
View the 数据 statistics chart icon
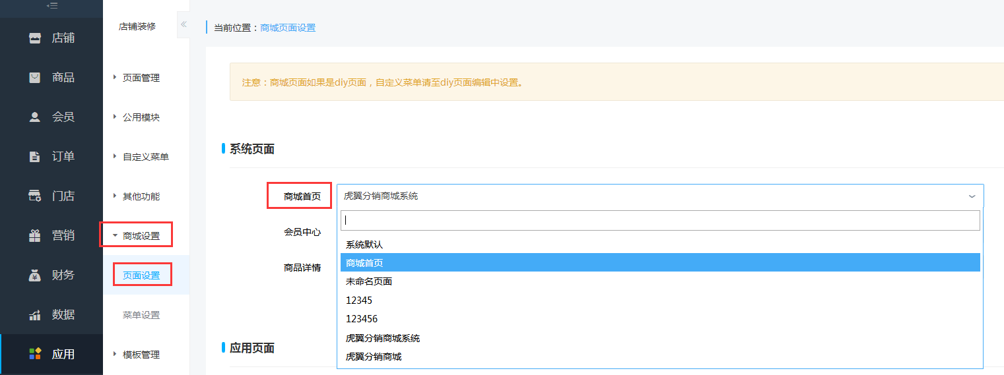pyautogui.click(x=35, y=315)
